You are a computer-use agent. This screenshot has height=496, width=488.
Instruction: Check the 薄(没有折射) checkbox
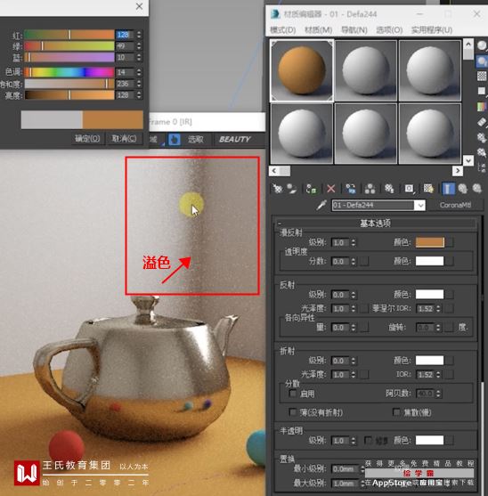293,412
